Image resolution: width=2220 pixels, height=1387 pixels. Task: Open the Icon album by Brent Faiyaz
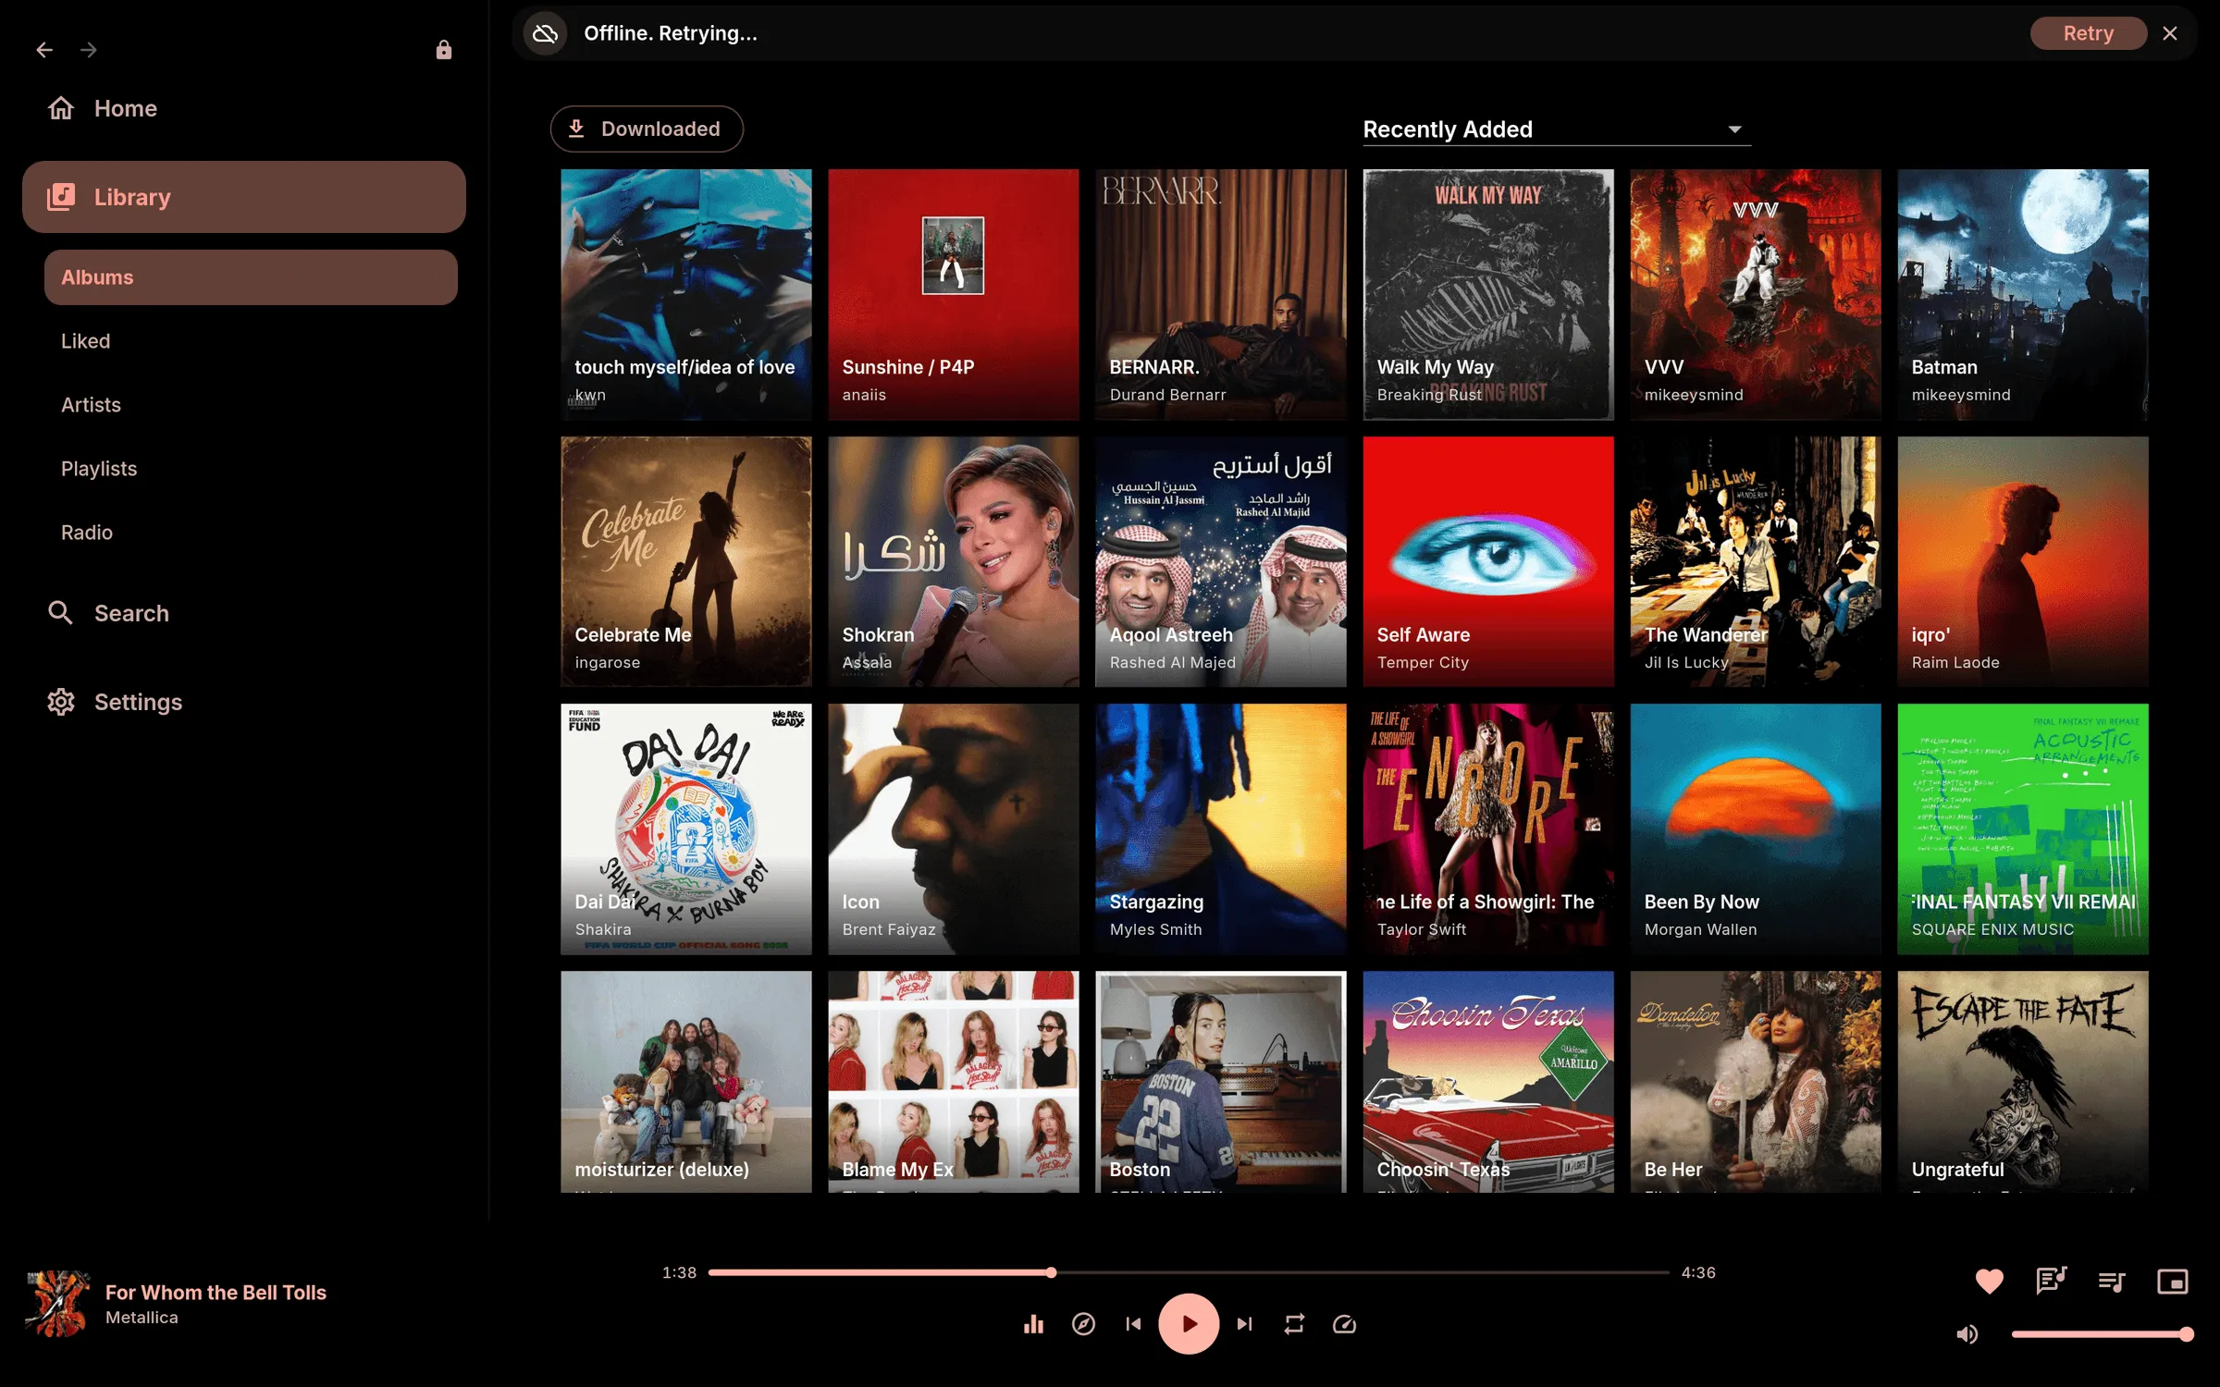[954, 829]
